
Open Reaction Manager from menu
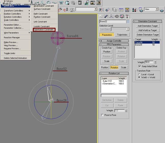pos(12,37)
